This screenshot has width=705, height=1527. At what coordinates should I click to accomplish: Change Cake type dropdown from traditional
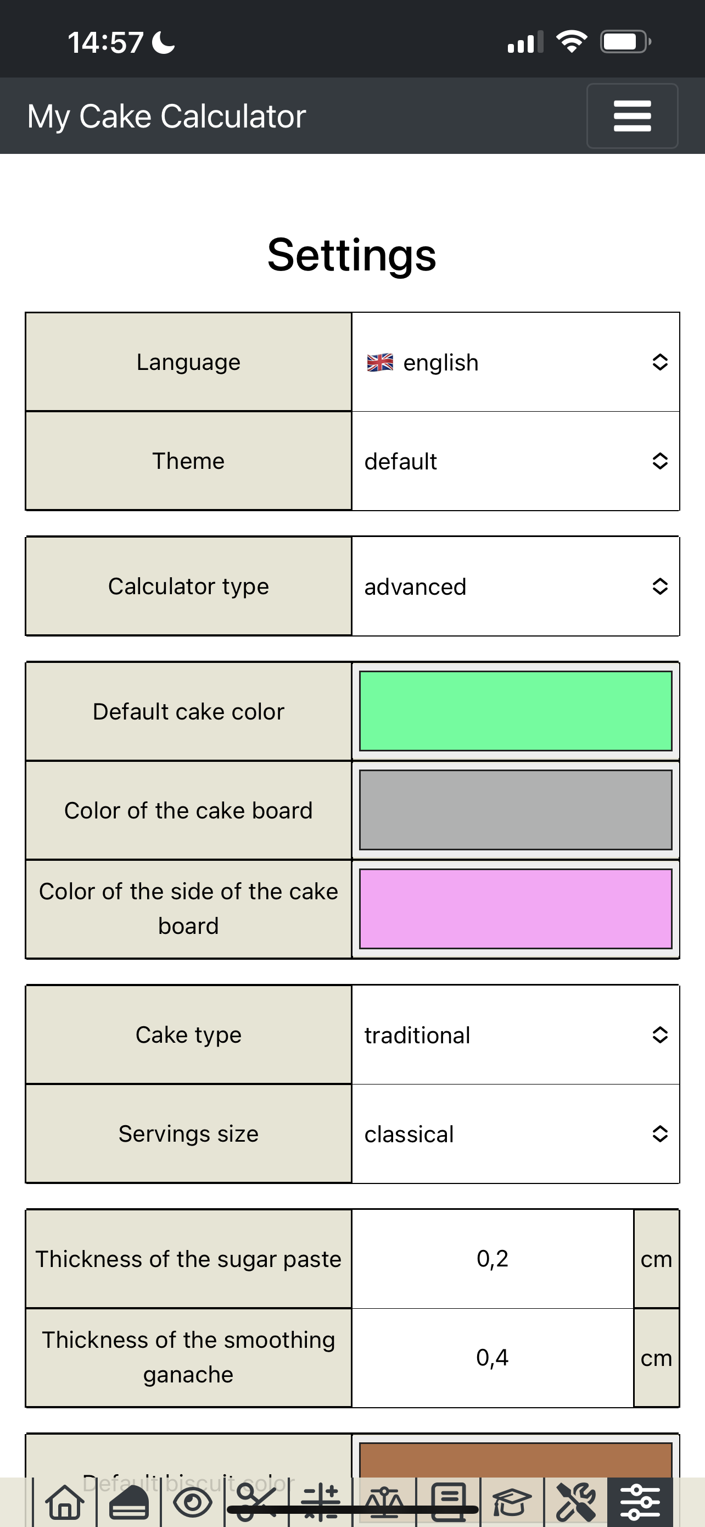tap(516, 1035)
